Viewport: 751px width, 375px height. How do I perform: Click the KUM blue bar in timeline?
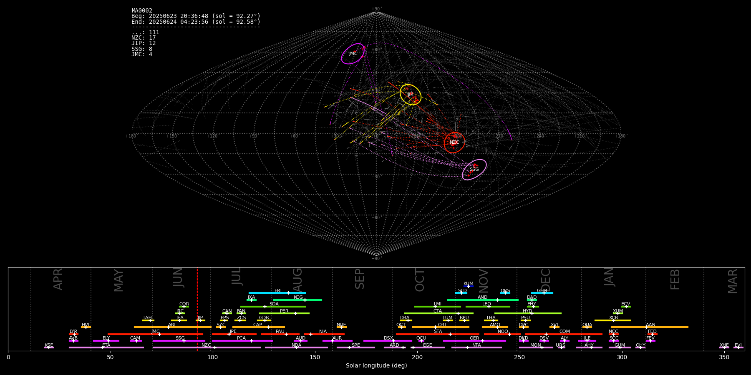coord(469,286)
